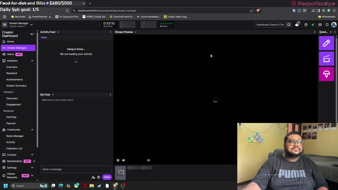Open Stream Summary page
Image resolution: width=338 pixels, height=190 pixels.
point(16,86)
